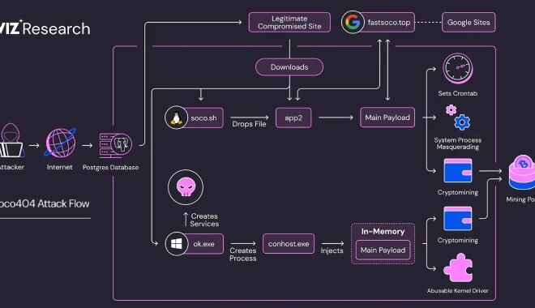Click the Internet globe icon
This screenshot has height=308, width=535.
(60, 143)
